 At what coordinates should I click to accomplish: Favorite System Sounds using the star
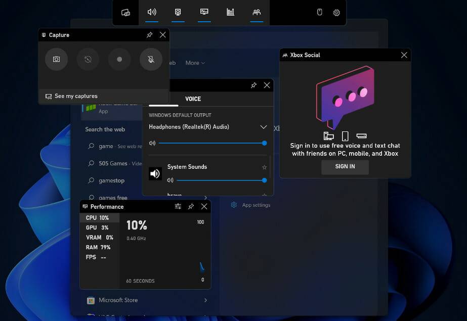coord(264,167)
